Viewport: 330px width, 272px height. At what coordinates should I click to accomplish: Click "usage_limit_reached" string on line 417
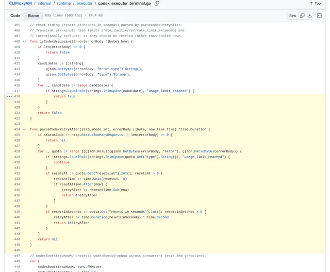coord(169,91)
